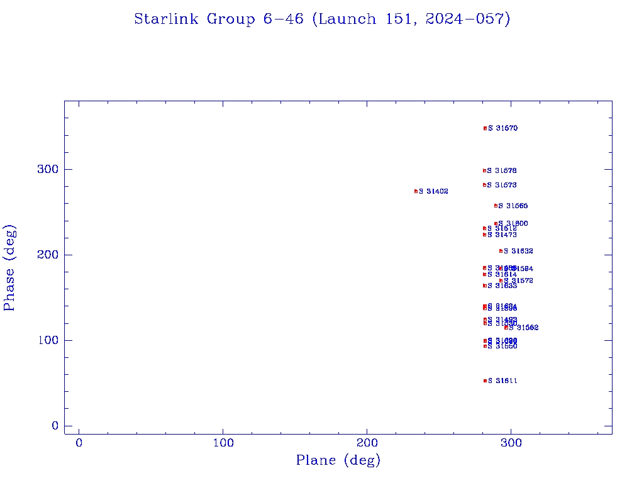The width and height of the screenshot is (644, 483).
Task: Click the y-axis tick label '300'
Action: coord(48,169)
